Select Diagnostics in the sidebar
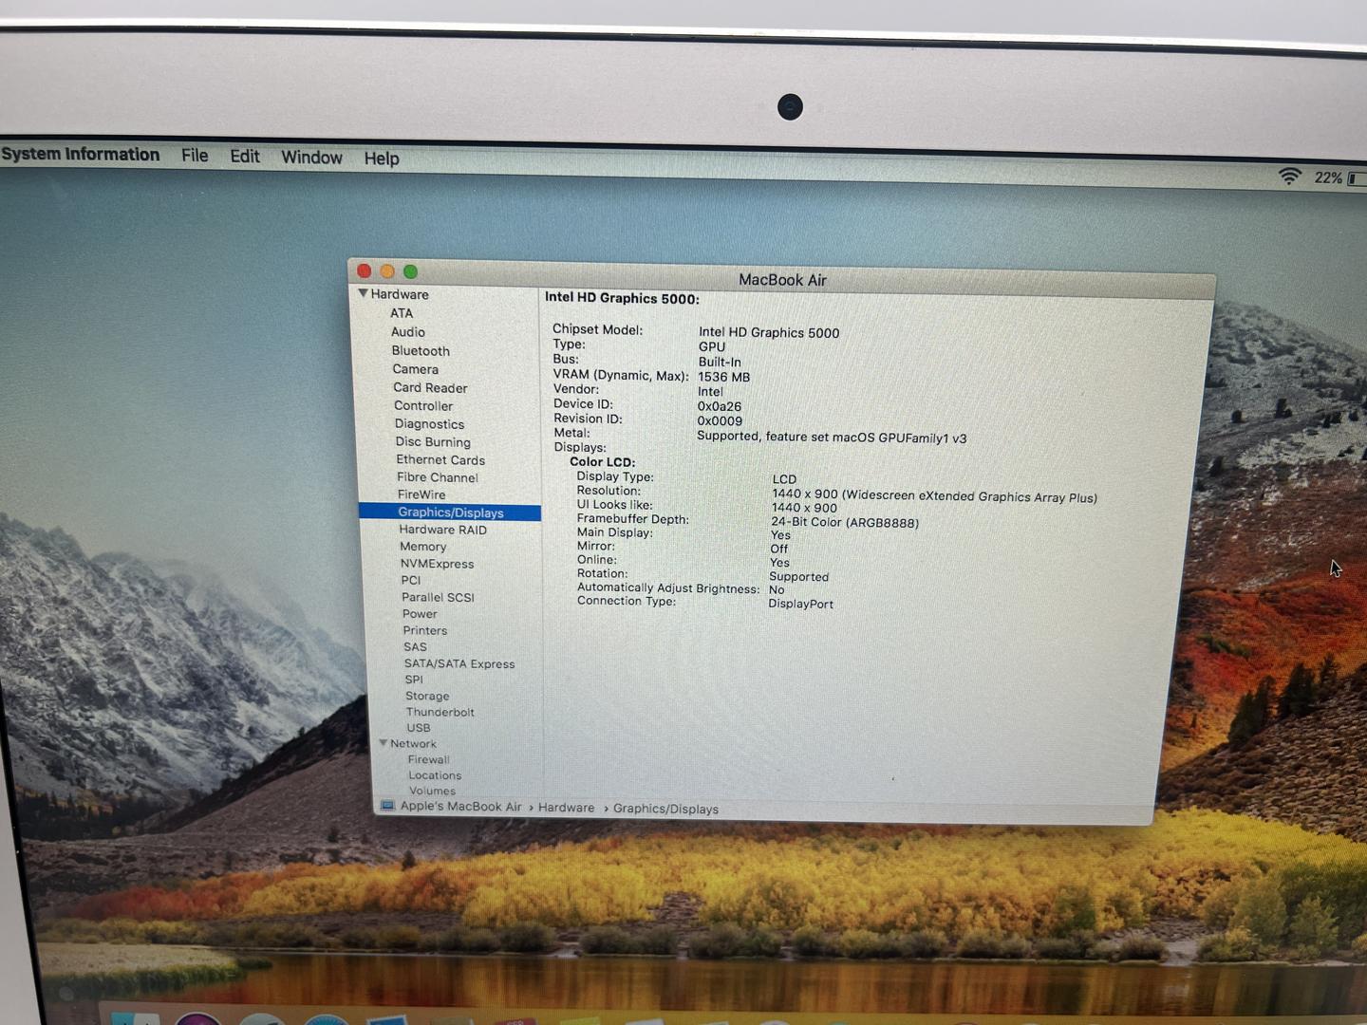 coord(429,424)
